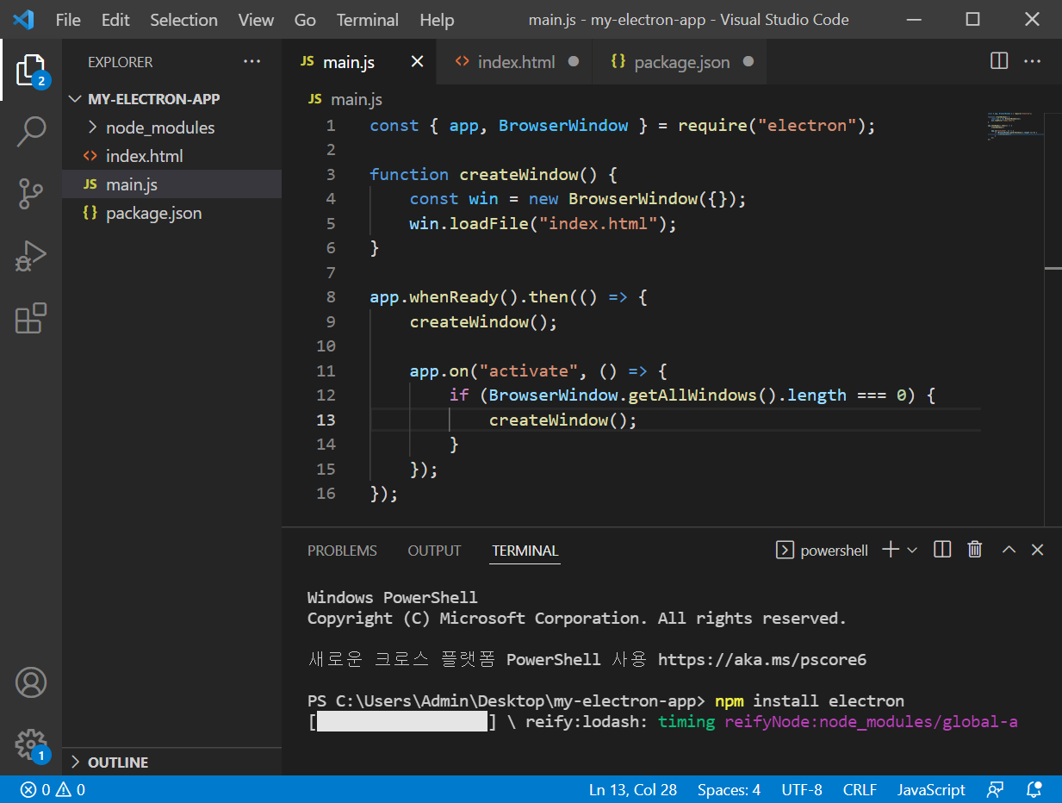Viewport: 1062px width, 803px height.
Task: Click the npm install progress bar in terminal
Action: tap(402, 722)
